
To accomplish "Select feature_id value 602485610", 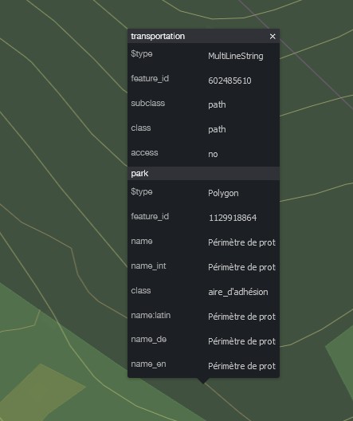I will pos(229,81).
